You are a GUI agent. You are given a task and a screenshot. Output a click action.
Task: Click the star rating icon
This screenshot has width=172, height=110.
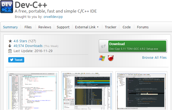(10, 41)
